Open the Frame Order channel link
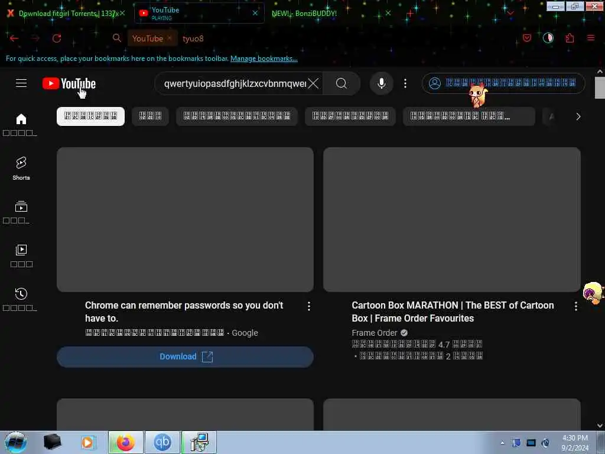Image resolution: width=605 pixels, height=454 pixels. point(374,333)
